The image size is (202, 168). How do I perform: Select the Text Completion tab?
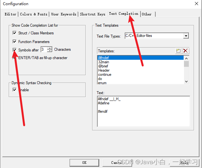(x=123, y=13)
